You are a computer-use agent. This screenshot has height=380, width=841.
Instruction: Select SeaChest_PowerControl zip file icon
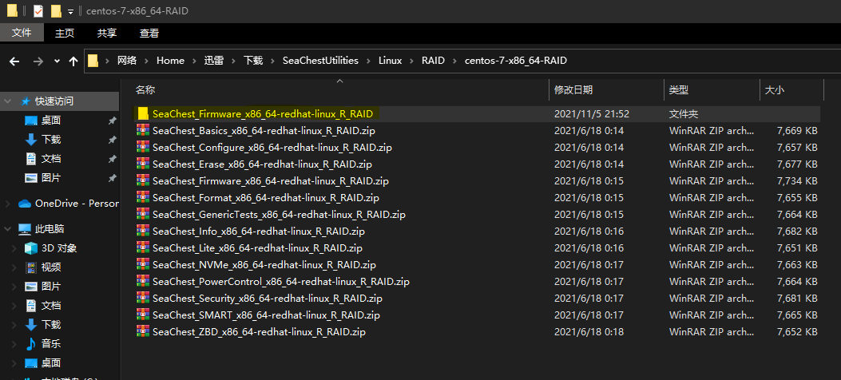click(x=143, y=281)
